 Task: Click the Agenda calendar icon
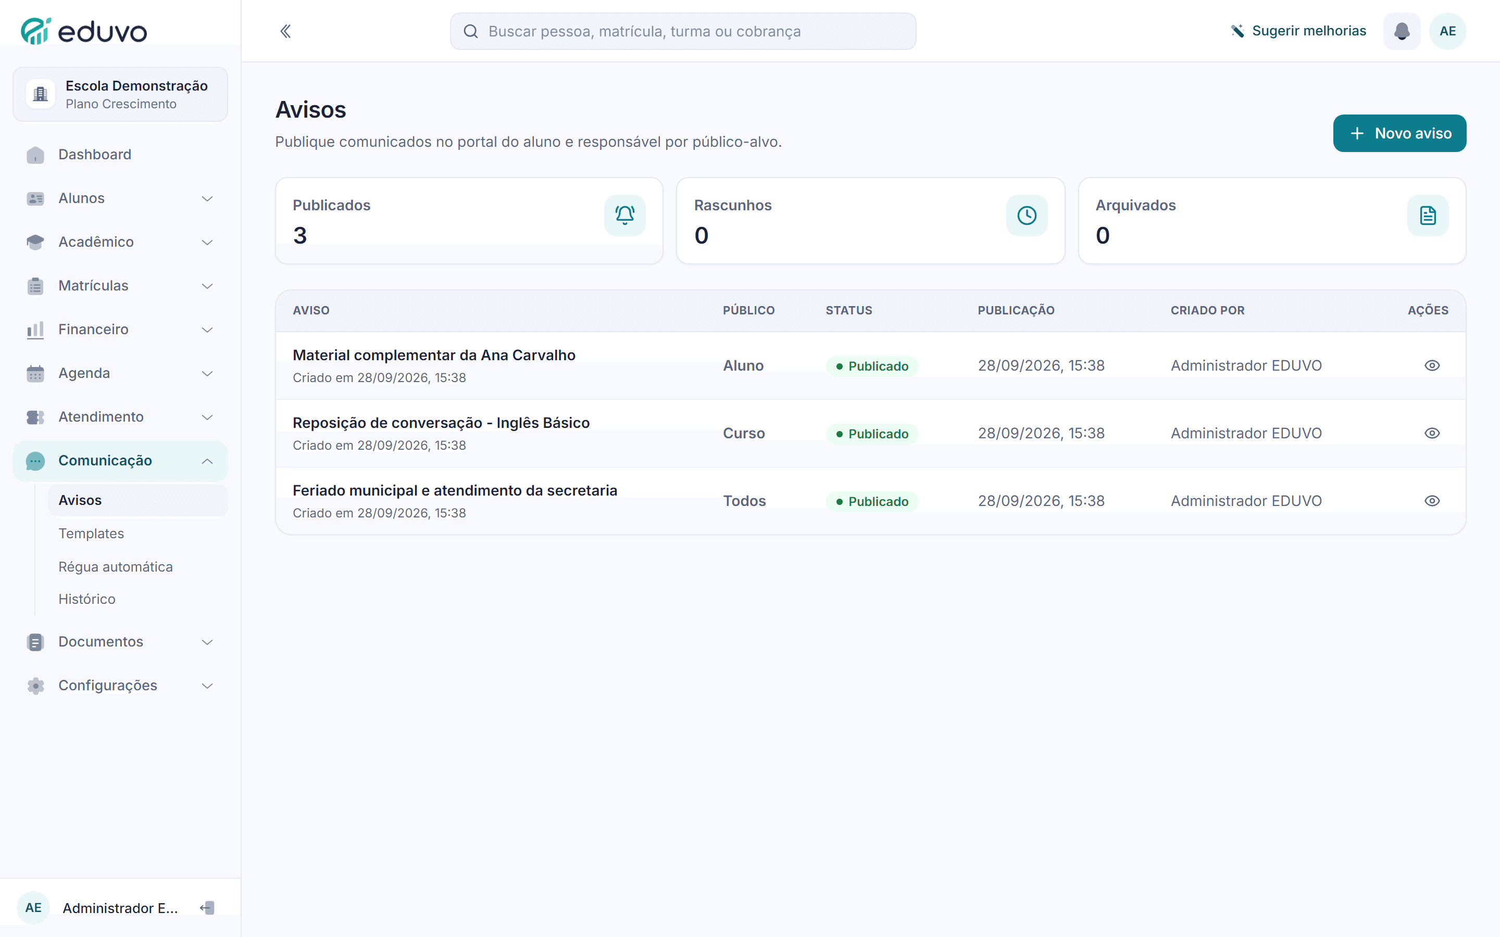35,373
